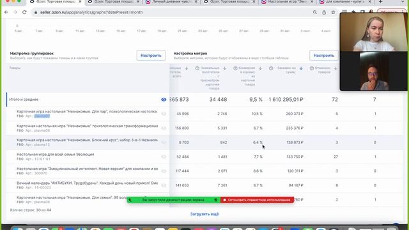Viewport: 409px width, 230px height.
Task: Toggle eye icon for 'Незнакомые психологическая трансформационная' row
Action: (164, 128)
